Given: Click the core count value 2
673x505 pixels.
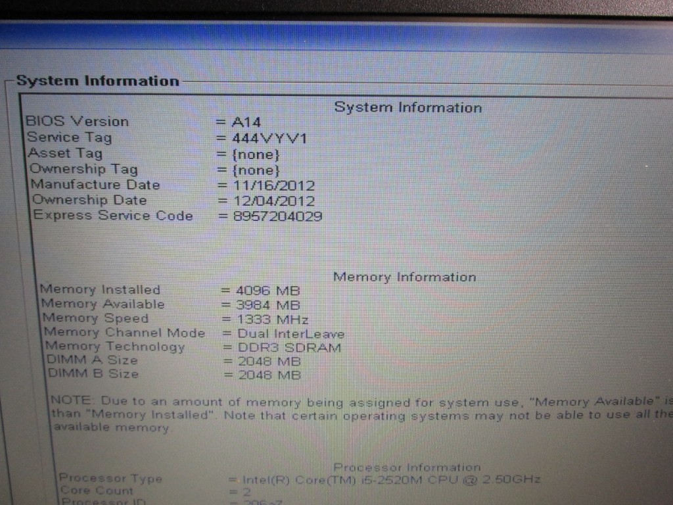Looking at the screenshot, I should click(246, 492).
